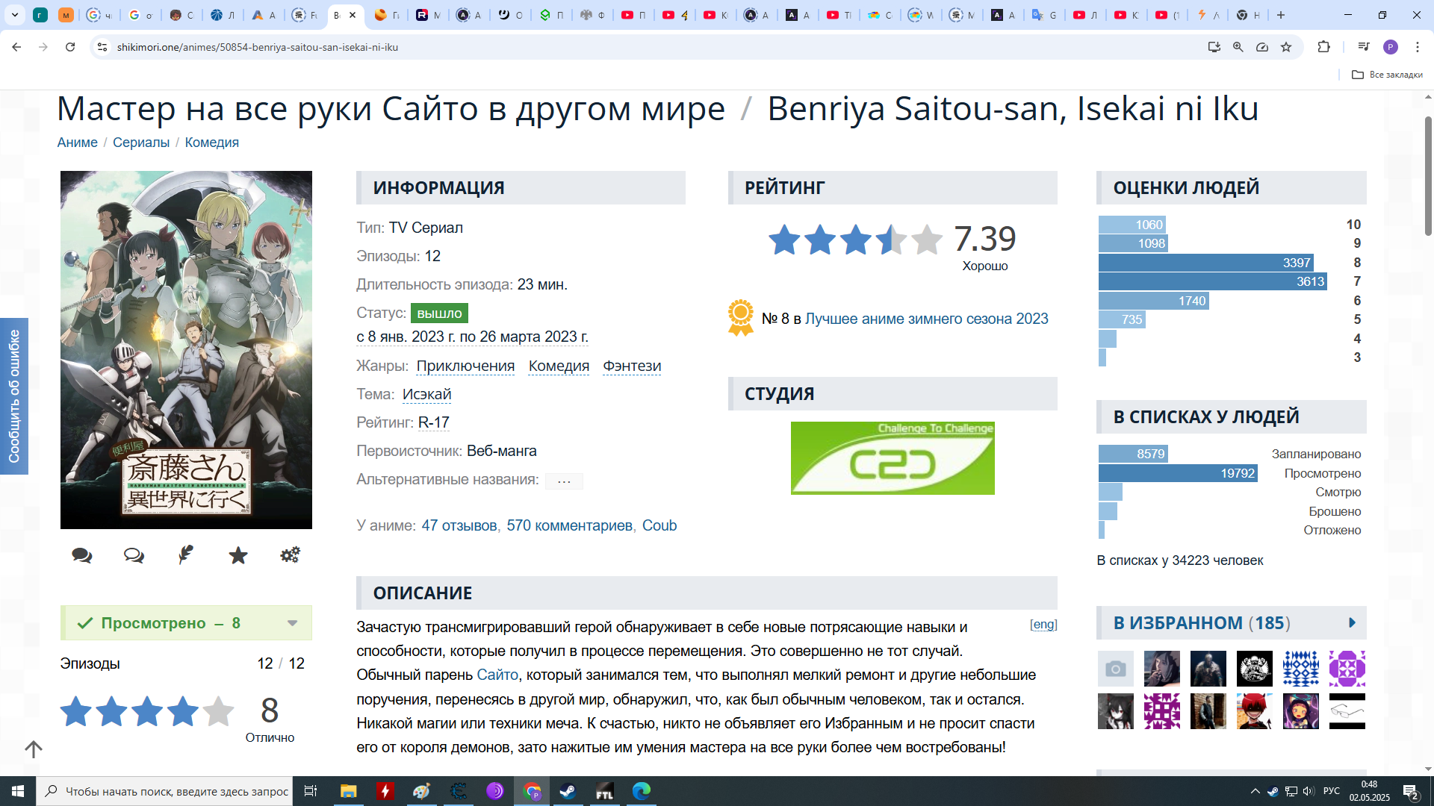The width and height of the screenshot is (1434, 806).
Task: Open the user profile avatar in toolbar
Action: pyautogui.click(x=1391, y=47)
